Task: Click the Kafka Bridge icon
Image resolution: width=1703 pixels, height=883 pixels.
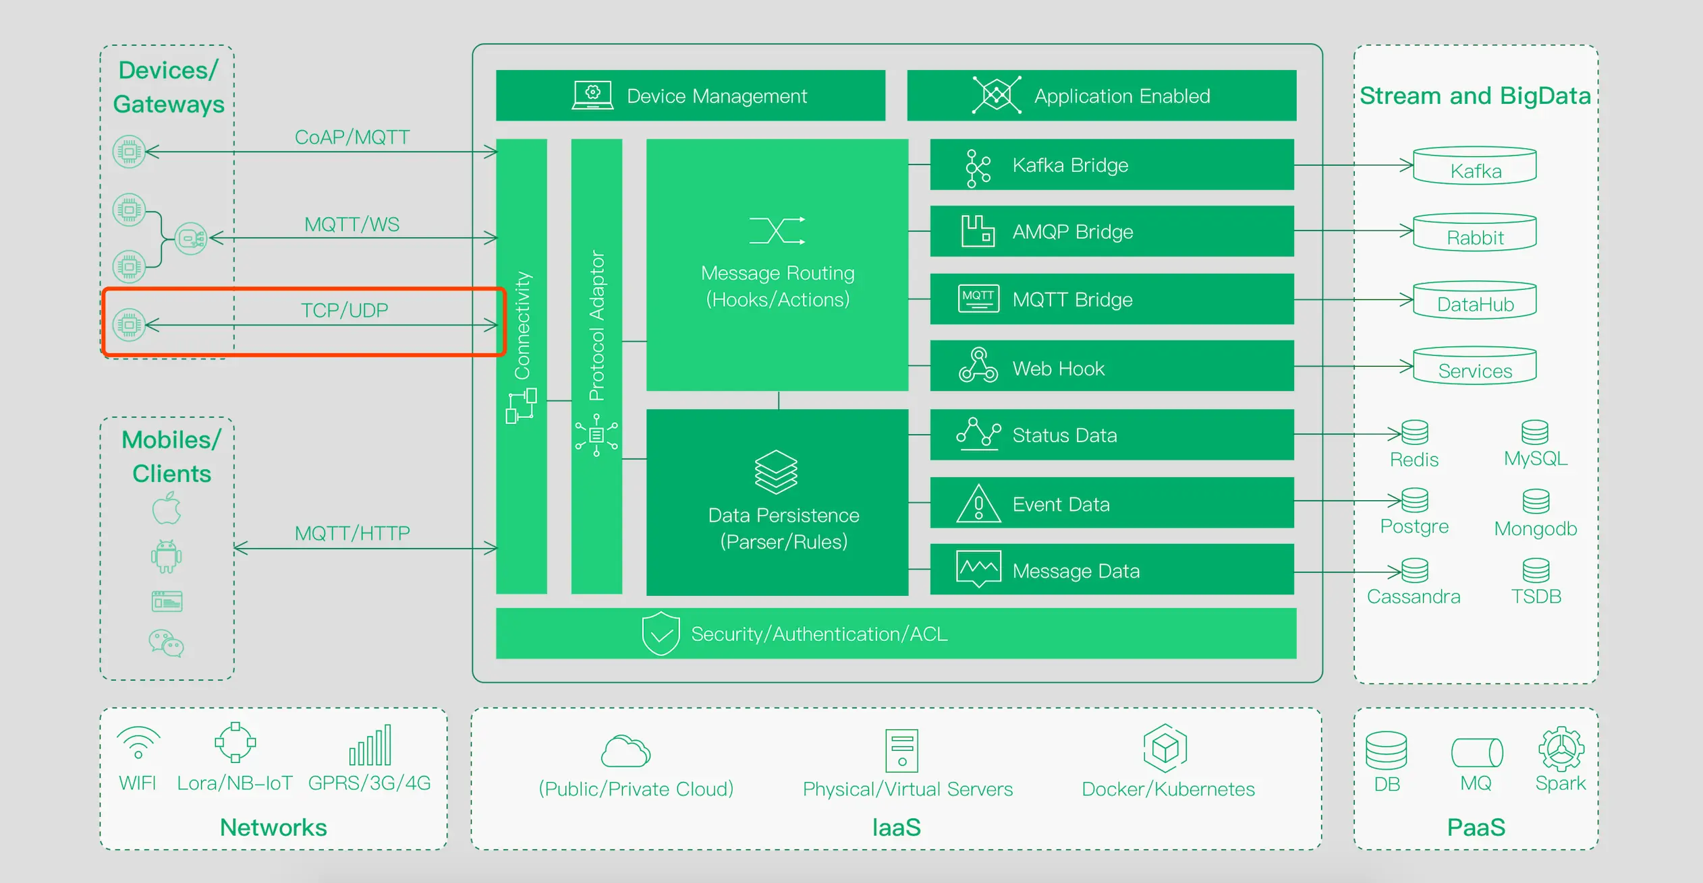Action: point(978,167)
